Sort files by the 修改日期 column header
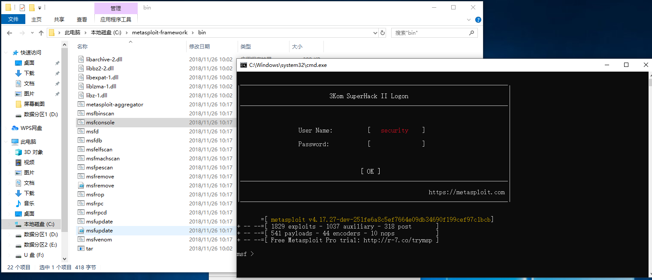Image resolution: width=652 pixels, height=280 pixels. coord(199,47)
